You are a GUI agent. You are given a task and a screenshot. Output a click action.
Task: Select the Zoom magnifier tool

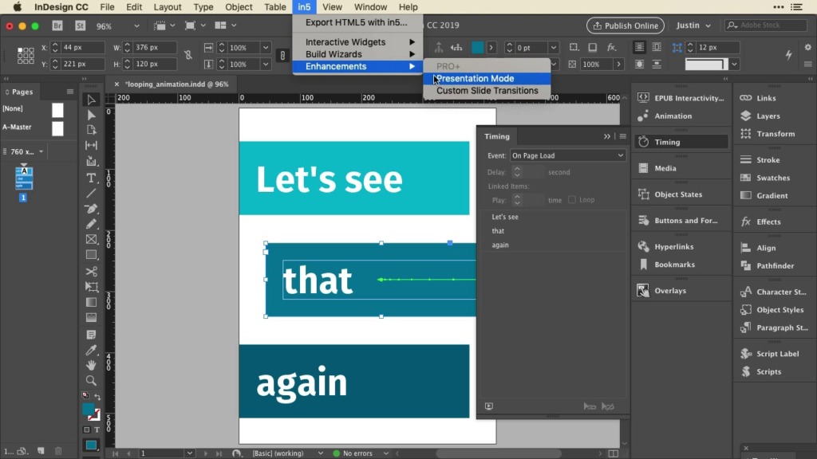91,380
